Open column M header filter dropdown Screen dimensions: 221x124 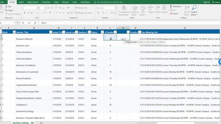128,32
